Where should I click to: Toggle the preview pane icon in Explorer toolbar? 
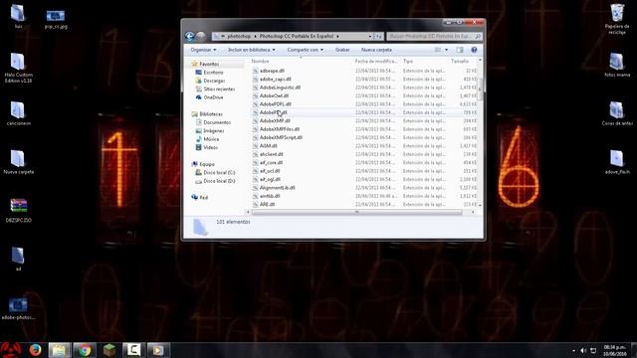point(460,50)
